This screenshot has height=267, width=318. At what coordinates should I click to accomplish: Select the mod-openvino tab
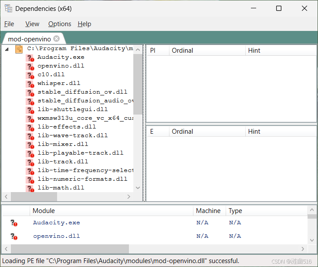click(30, 39)
